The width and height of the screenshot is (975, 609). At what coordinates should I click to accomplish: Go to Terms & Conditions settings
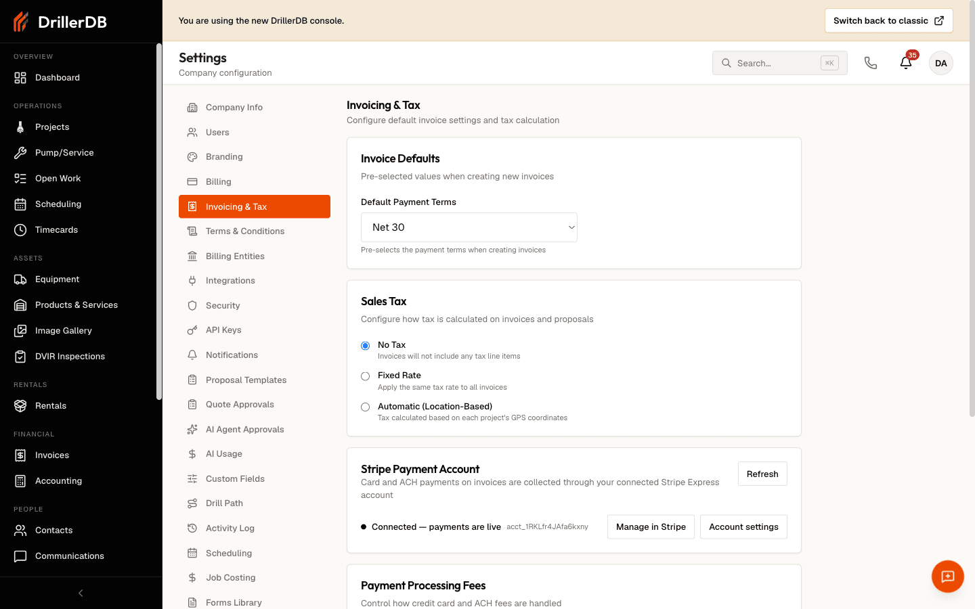click(255, 231)
